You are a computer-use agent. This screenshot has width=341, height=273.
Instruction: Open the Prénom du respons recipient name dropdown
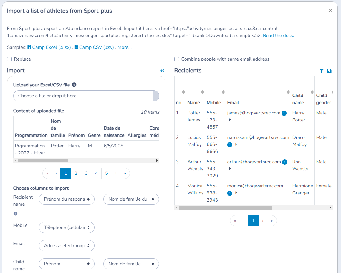67,199
